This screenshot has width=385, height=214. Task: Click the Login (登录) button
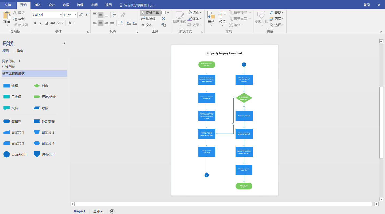(x=367, y=5)
